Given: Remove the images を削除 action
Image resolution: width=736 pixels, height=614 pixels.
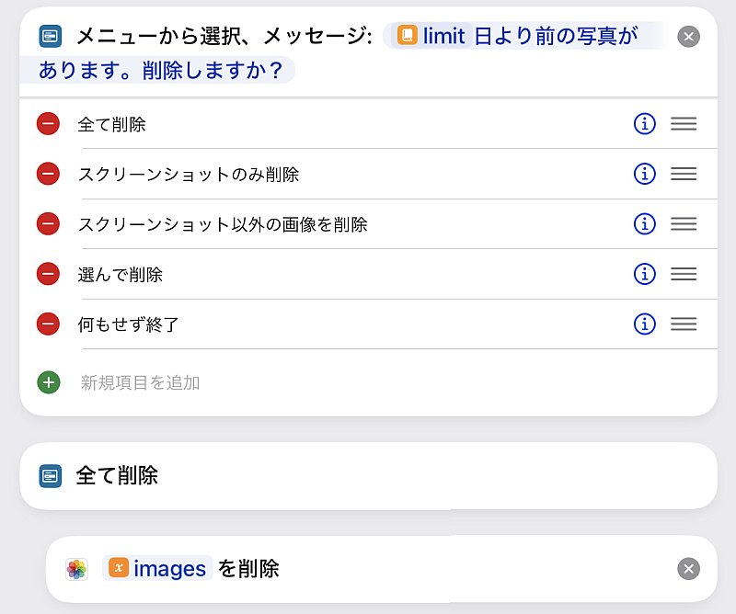Looking at the screenshot, I should 688,569.
